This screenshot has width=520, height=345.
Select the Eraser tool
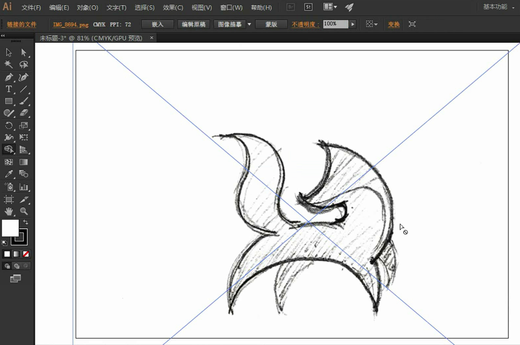(23, 113)
